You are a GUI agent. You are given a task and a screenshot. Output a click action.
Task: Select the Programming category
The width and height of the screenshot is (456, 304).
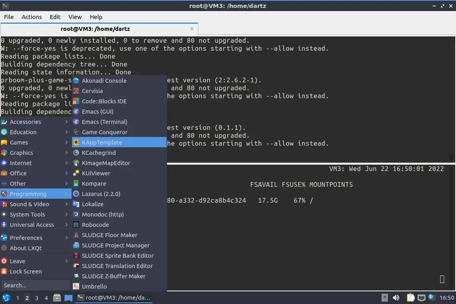click(x=36, y=194)
